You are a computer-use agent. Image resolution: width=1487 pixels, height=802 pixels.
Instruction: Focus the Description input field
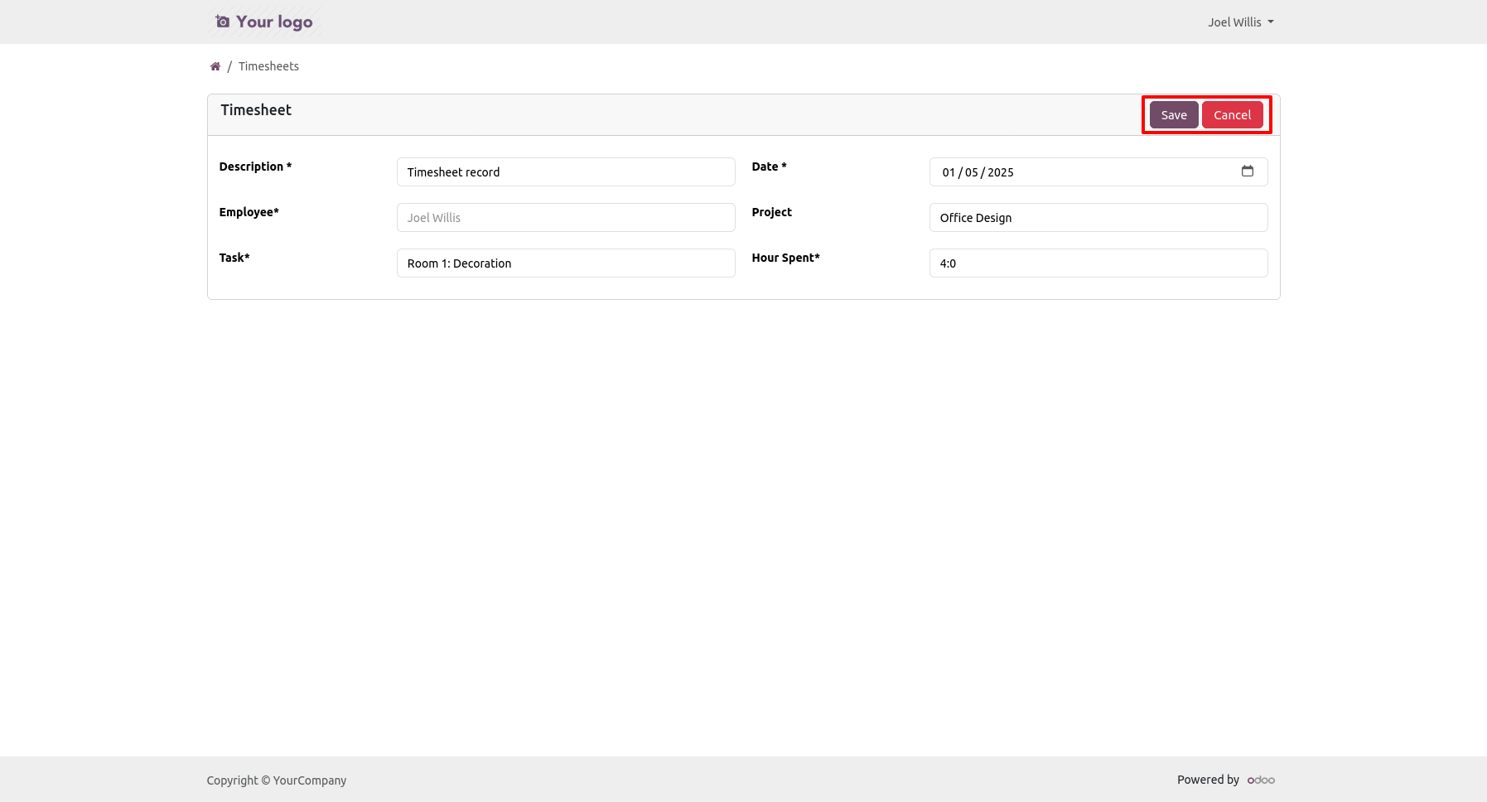[566, 172]
